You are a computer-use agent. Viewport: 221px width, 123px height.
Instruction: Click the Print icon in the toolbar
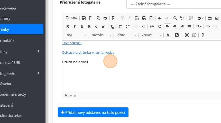[x=105, y=18]
